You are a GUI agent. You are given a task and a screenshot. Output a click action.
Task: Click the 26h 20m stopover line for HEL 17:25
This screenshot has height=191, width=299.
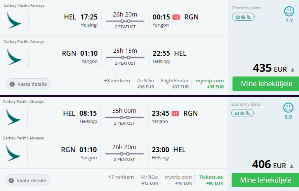coord(125,21)
